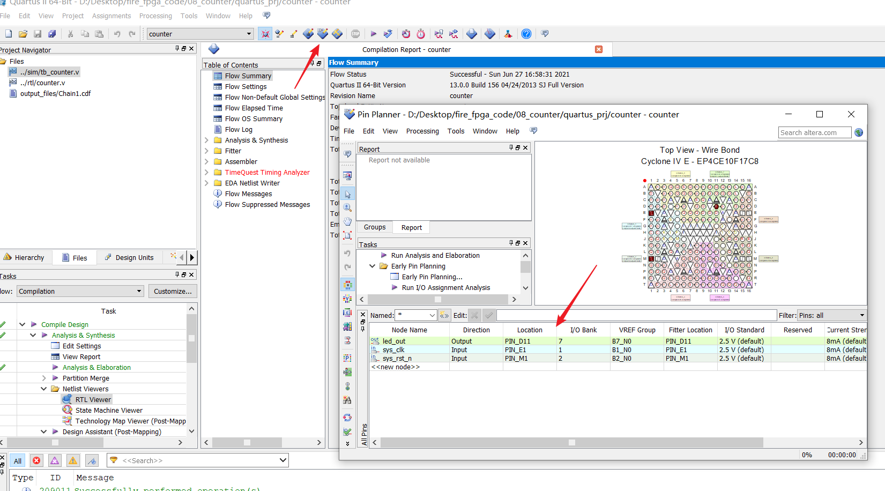885x491 pixels.
Task: Open the Help question-mark icon
Action: pyautogui.click(x=526, y=34)
